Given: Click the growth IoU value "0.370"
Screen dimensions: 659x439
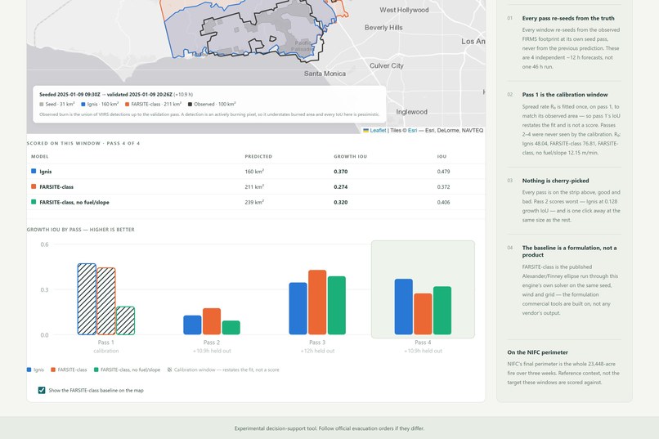Looking at the screenshot, I should click(x=341, y=172).
